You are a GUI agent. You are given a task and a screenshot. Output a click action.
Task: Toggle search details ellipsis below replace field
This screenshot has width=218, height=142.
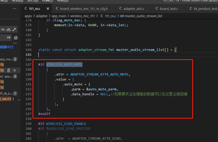[15, 43]
